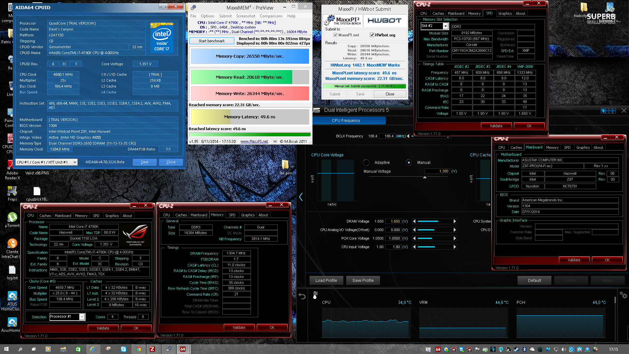Click Save button in AIDA64 CPUID
Image resolution: width=629 pixels, height=354 pixels.
coord(144,162)
